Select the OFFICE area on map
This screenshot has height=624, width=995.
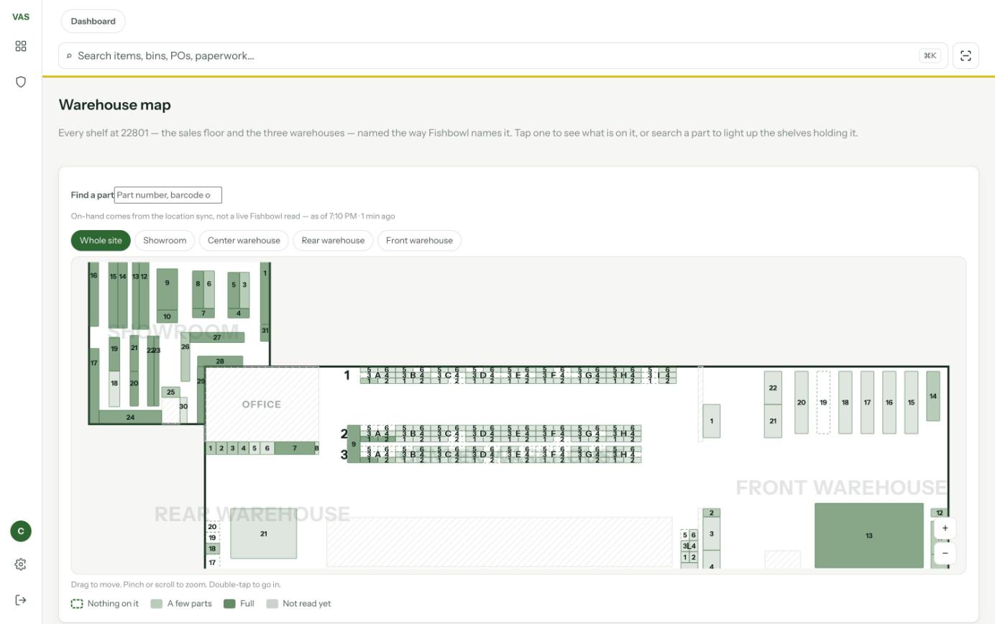262,404
